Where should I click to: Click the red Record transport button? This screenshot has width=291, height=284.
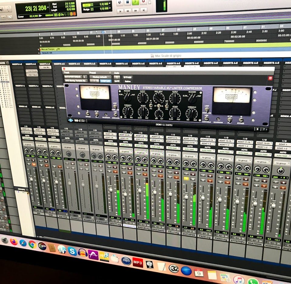click(x=143, y=2)
